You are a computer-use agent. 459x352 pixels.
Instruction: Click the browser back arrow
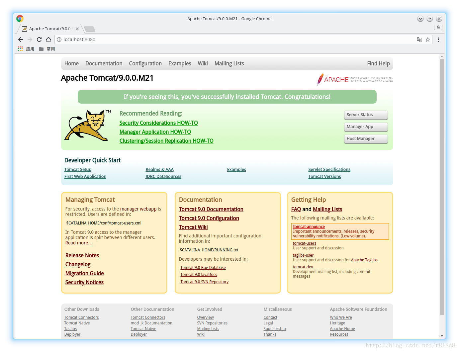click(21, 40)
